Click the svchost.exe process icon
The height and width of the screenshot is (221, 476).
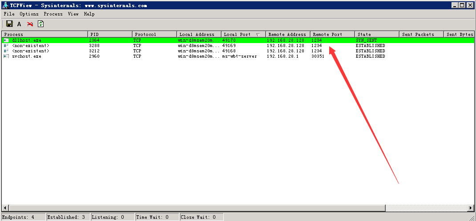point(6,56)
